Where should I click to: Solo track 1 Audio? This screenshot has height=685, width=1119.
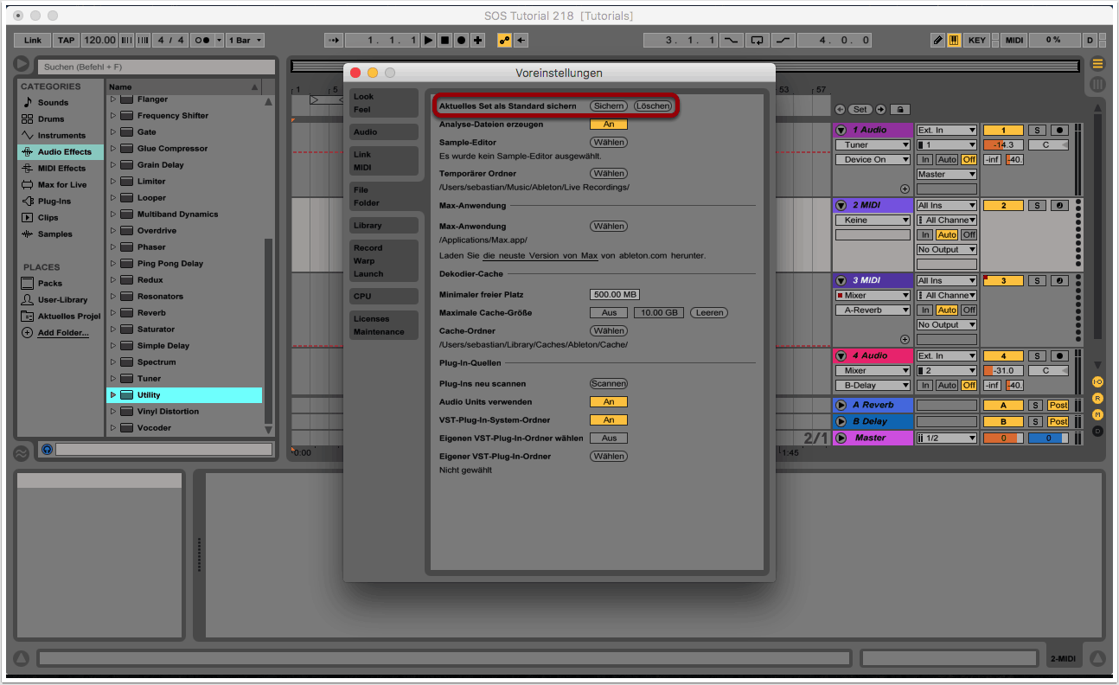(x=1036, y=131)
